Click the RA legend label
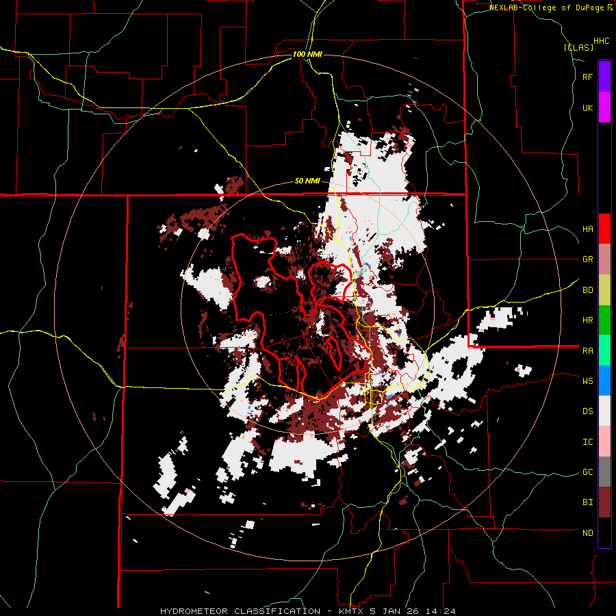Screen dimensions: 616x616 coord(587,351)
